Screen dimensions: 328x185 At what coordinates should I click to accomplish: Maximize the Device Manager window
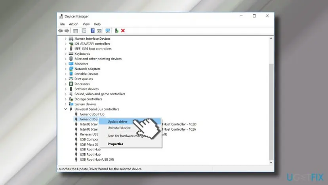coord(254,16)
